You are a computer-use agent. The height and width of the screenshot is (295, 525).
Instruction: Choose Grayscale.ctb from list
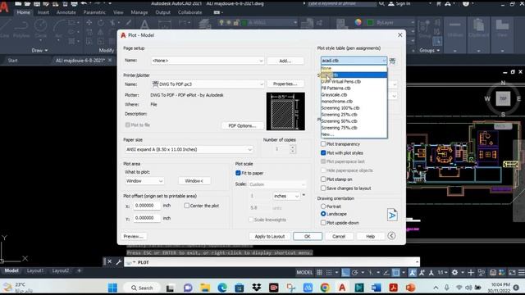[x=334, y=95]
